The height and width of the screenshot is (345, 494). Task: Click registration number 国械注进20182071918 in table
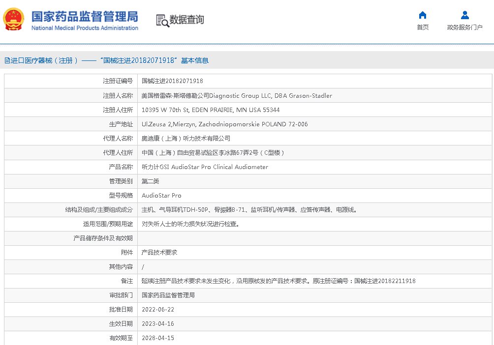click(172, 81)
